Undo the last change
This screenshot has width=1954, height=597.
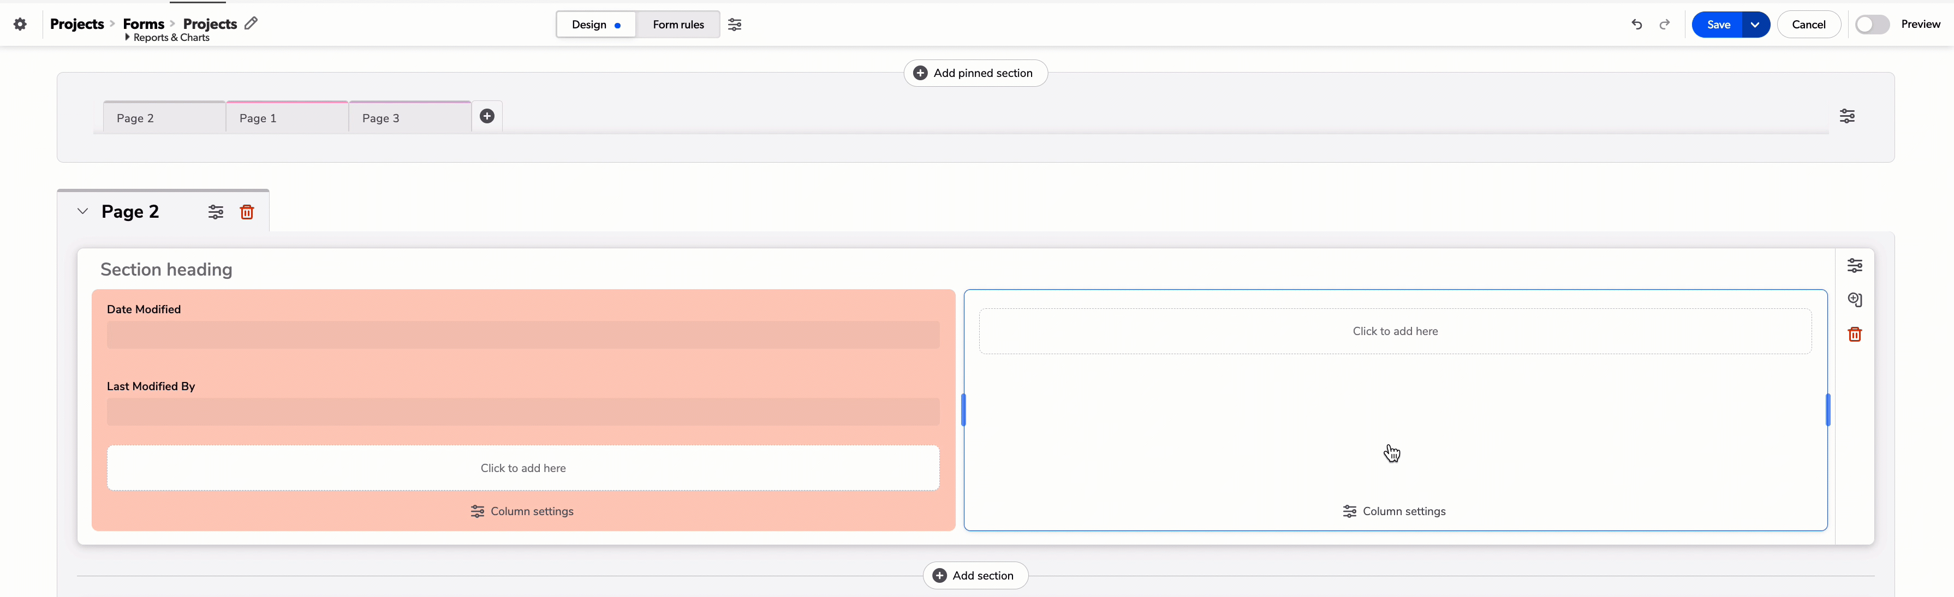pyautogui.click(x=1637, y=24)
